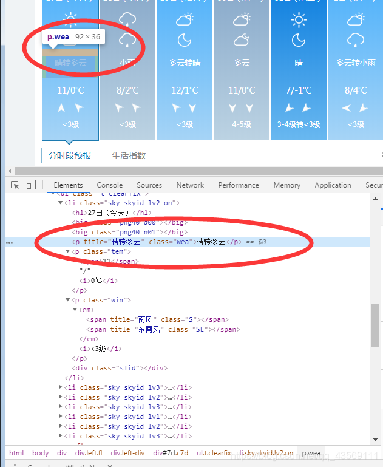Collapse the li class sky skyid lv2 on node

coord(61,203)
